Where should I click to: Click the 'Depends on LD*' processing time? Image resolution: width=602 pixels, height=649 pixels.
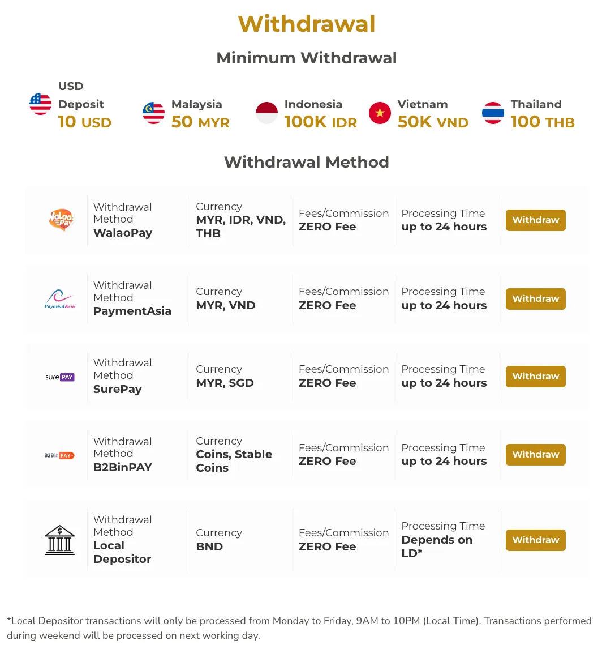(437, 546)
